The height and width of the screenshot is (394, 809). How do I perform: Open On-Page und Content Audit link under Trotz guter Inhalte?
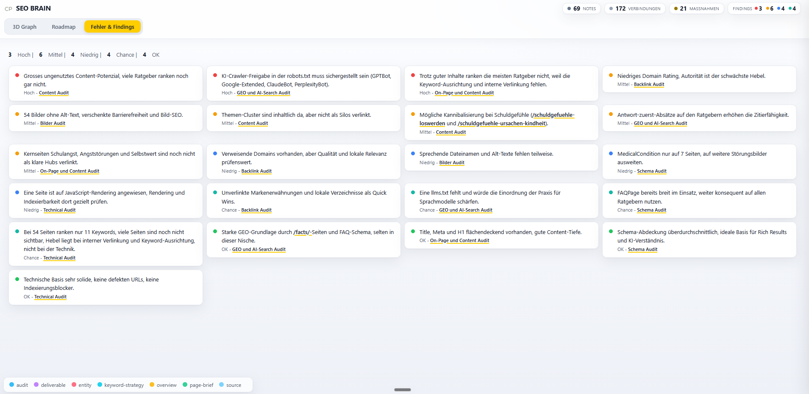[464, 93]
